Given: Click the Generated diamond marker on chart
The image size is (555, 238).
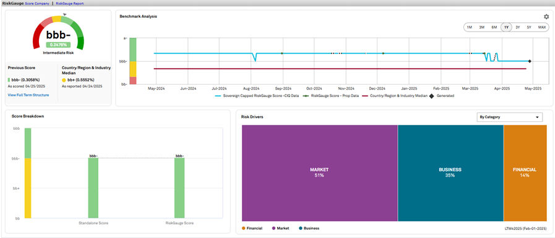Looking at the screenshot, I should pos(530,61).
